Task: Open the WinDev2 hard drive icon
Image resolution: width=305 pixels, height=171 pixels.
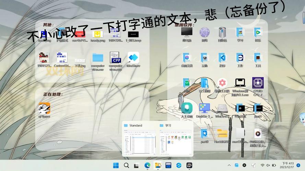Action: pos(222,108)
